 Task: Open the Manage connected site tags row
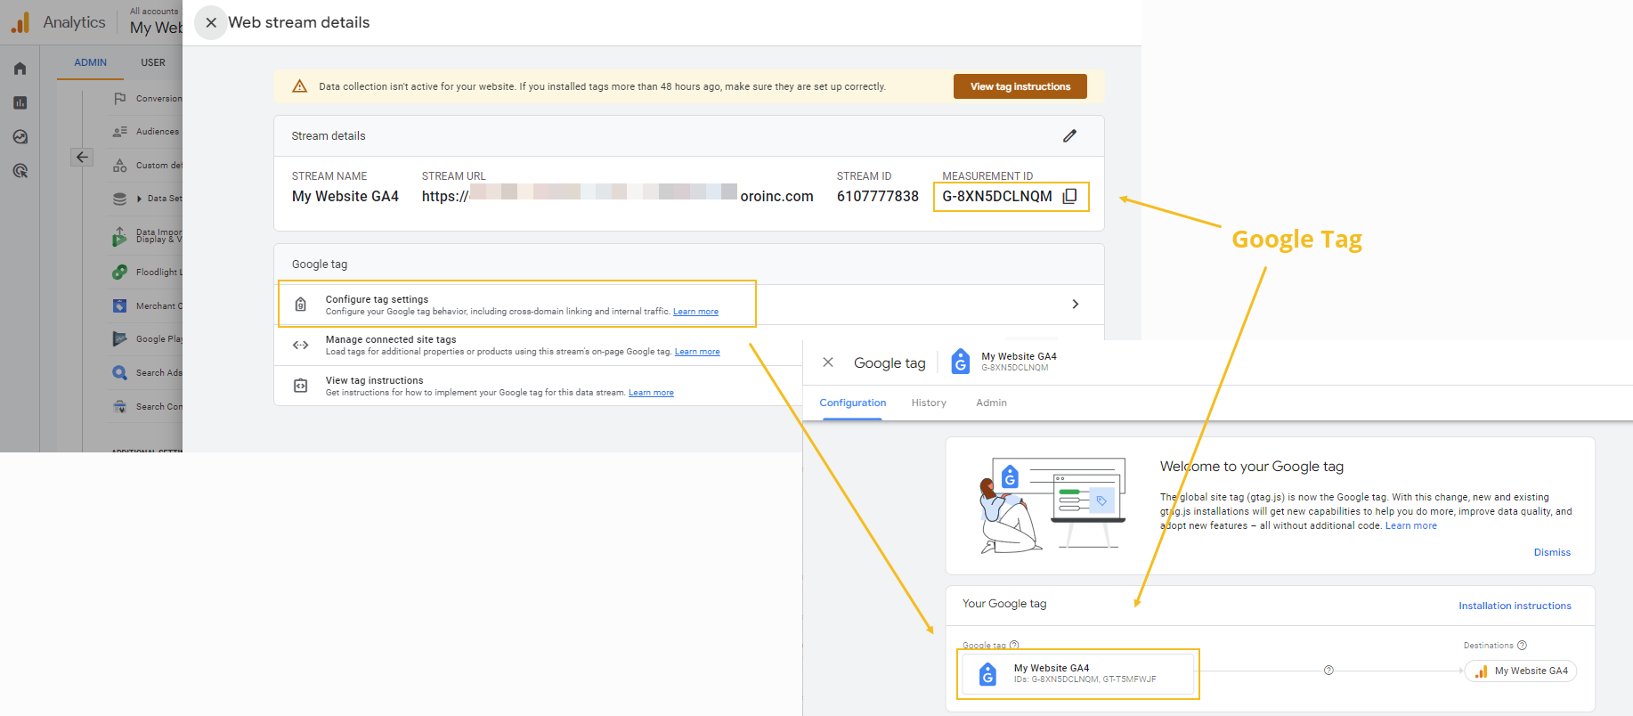pos(522,345)
